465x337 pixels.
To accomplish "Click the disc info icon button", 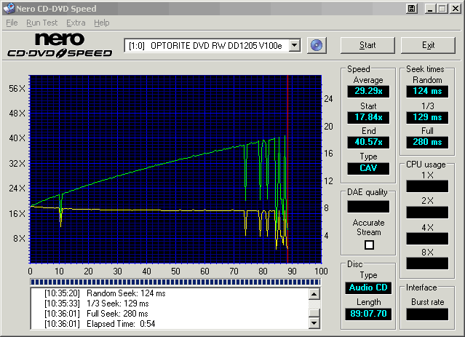I will pos(316,45).
